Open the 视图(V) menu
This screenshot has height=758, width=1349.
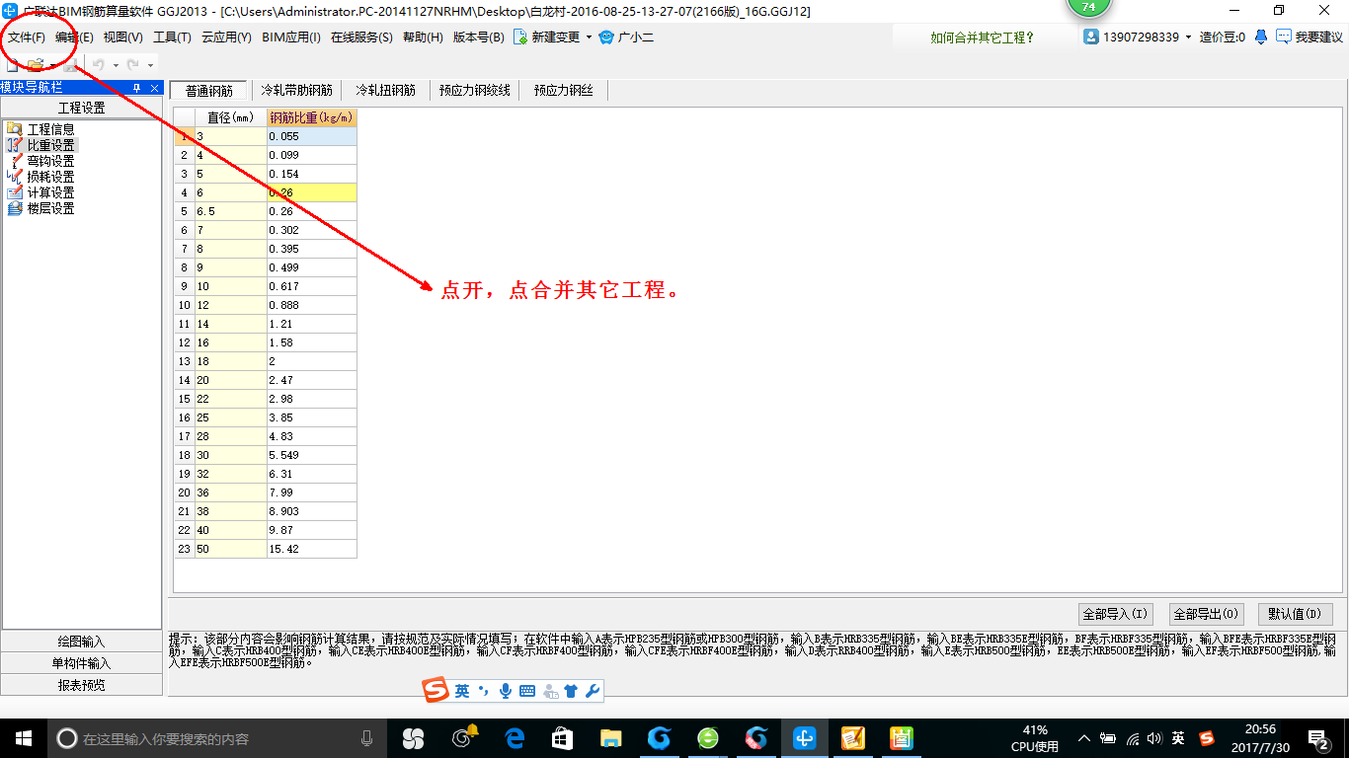click(x=122, y=38)
